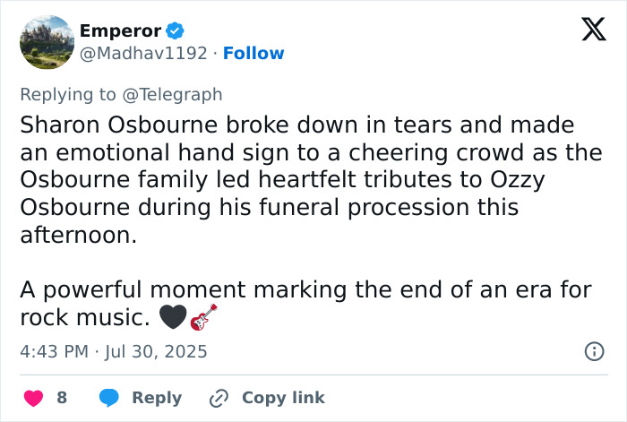Screen dimensions: 627x422
Task: Click the chain link copy icon
Action: coord(219,397)
